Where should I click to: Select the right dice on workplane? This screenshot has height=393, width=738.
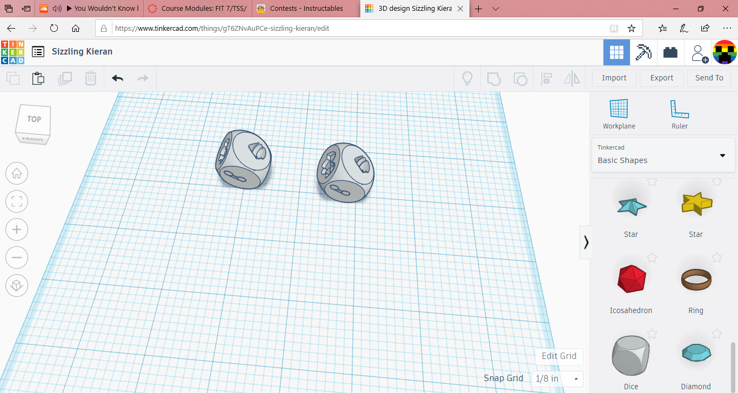(x=345, y=173)
